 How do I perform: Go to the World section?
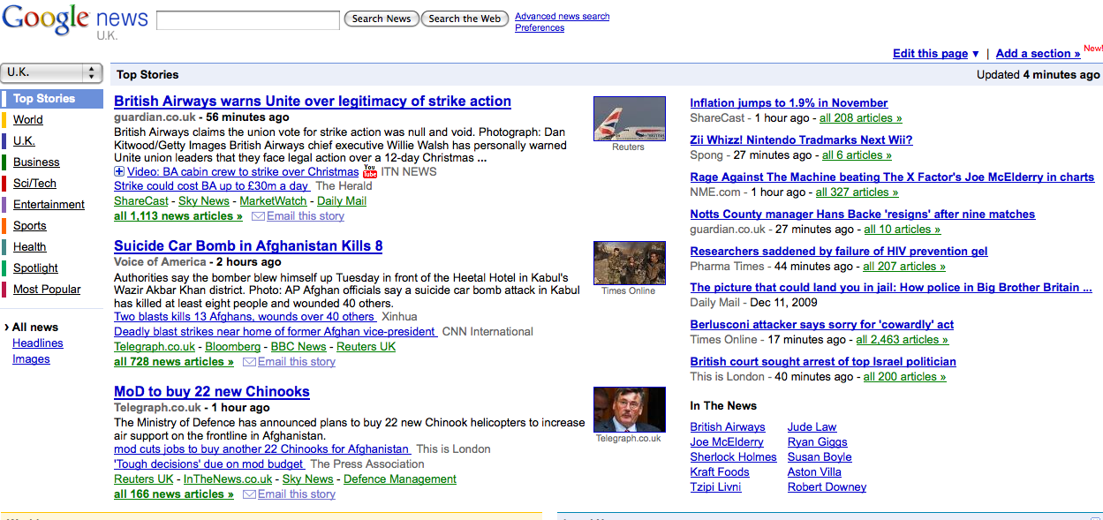(x=28, y=120)
